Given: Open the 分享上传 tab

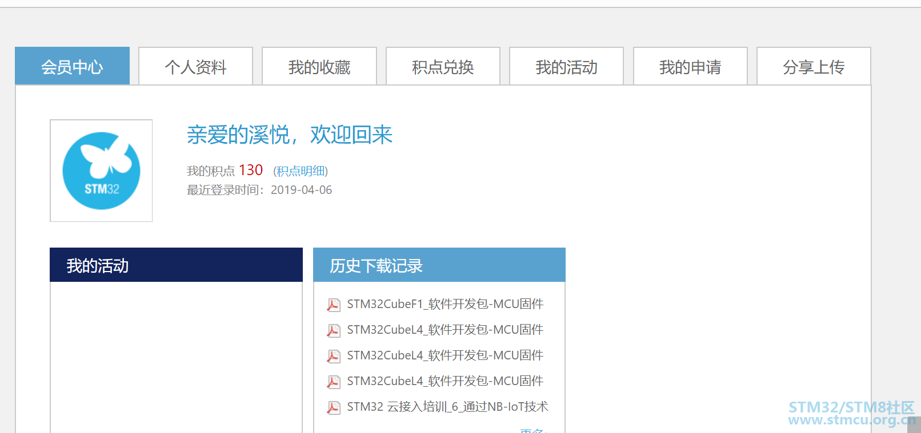Looking at the screenshot, I should (x=814, y=66).
